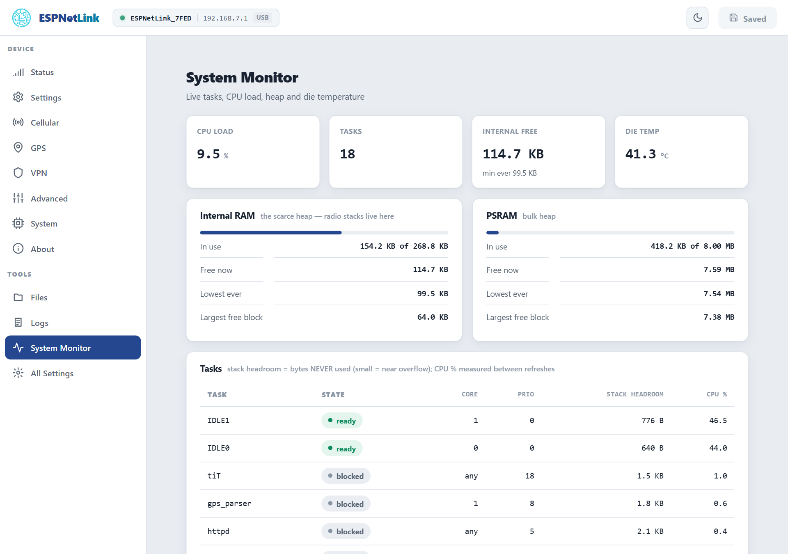Click the System chip icon
Viewport: 788px width, 554px height.
click(18, 223)
